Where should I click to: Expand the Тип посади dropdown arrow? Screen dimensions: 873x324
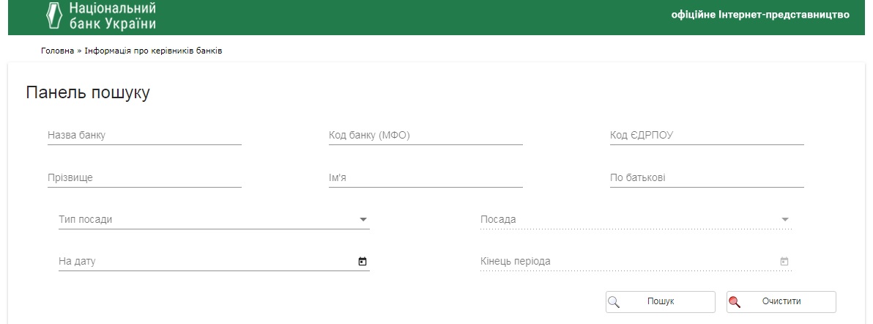[x=363, y=219]
